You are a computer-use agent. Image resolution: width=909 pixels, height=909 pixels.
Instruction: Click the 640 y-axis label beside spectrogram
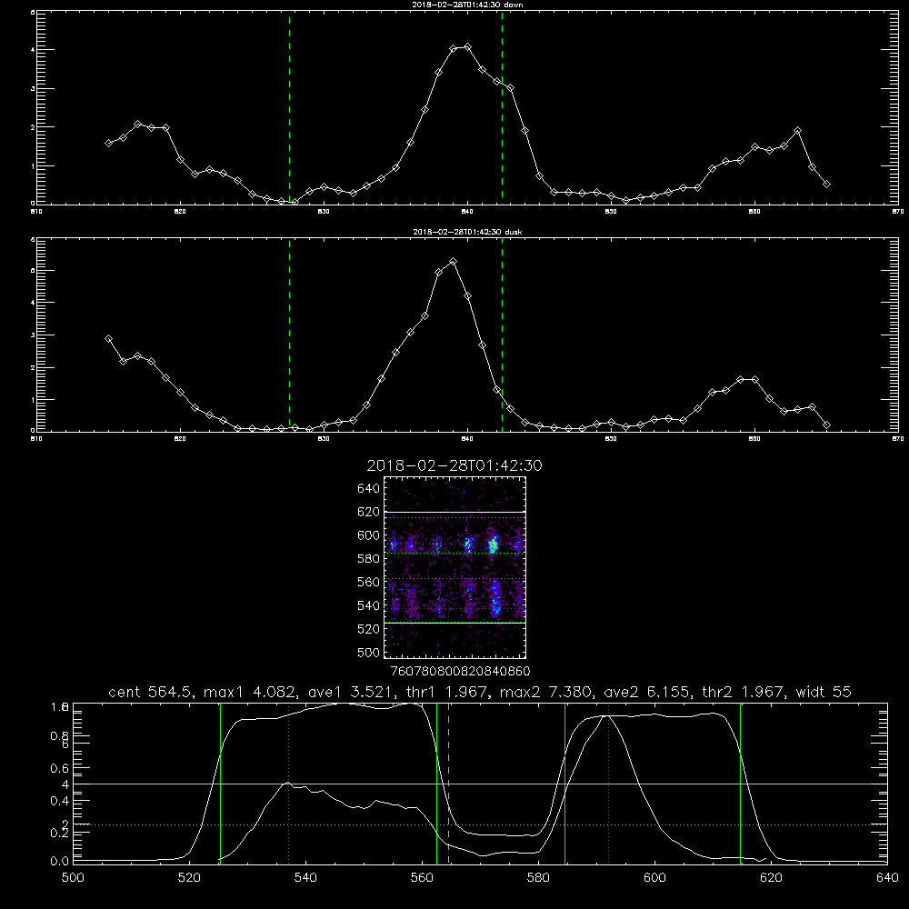[x=368, y=489]
